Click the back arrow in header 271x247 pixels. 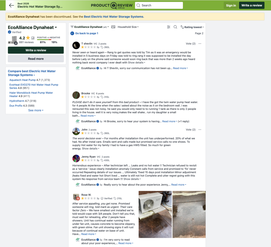tap(11, 5)
